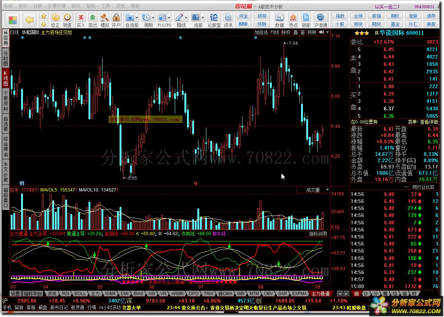Viewport: 444px width, 317px height.
Task: Click the yellow up arrow toolbar button
Action: [44, 16]
